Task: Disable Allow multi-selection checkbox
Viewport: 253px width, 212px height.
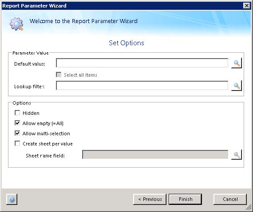Action: pos(17,133)
